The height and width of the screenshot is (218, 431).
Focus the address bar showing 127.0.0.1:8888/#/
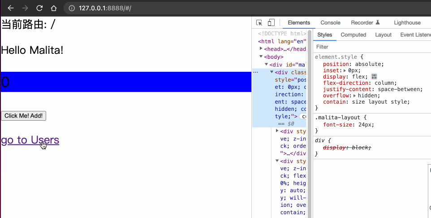click(x=247, y=8)
